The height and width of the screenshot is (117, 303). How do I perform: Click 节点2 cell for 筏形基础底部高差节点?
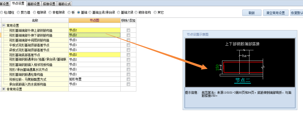pyautogui.click(x=95, y=55)
